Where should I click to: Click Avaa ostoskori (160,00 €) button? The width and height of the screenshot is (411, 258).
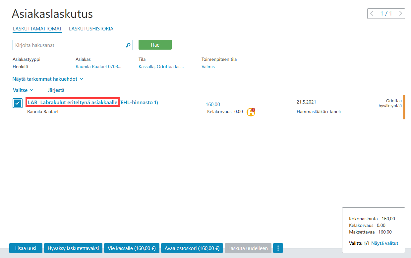192,248
